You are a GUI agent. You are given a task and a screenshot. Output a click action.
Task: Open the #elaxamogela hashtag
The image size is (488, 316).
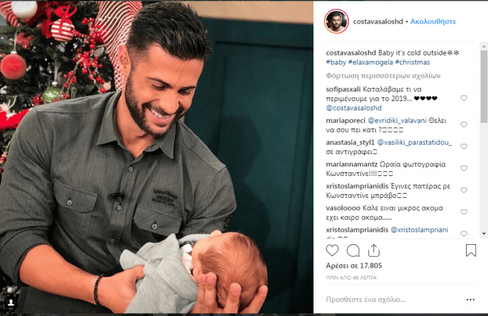click(x=370, y=62)
